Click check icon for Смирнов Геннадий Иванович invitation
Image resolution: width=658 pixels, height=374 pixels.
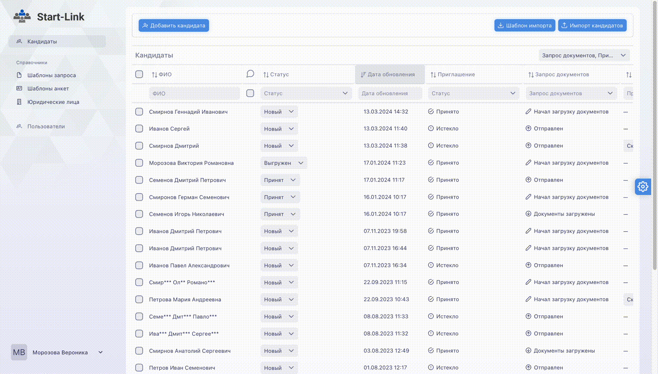431,111
